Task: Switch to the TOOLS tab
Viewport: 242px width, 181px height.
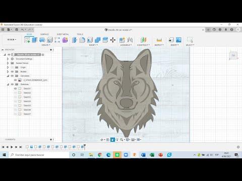Action: [x=80, y=34]
